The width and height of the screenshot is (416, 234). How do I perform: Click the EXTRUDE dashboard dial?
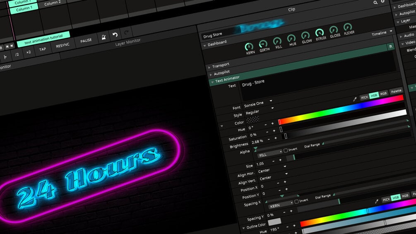(x=320, y=33)
